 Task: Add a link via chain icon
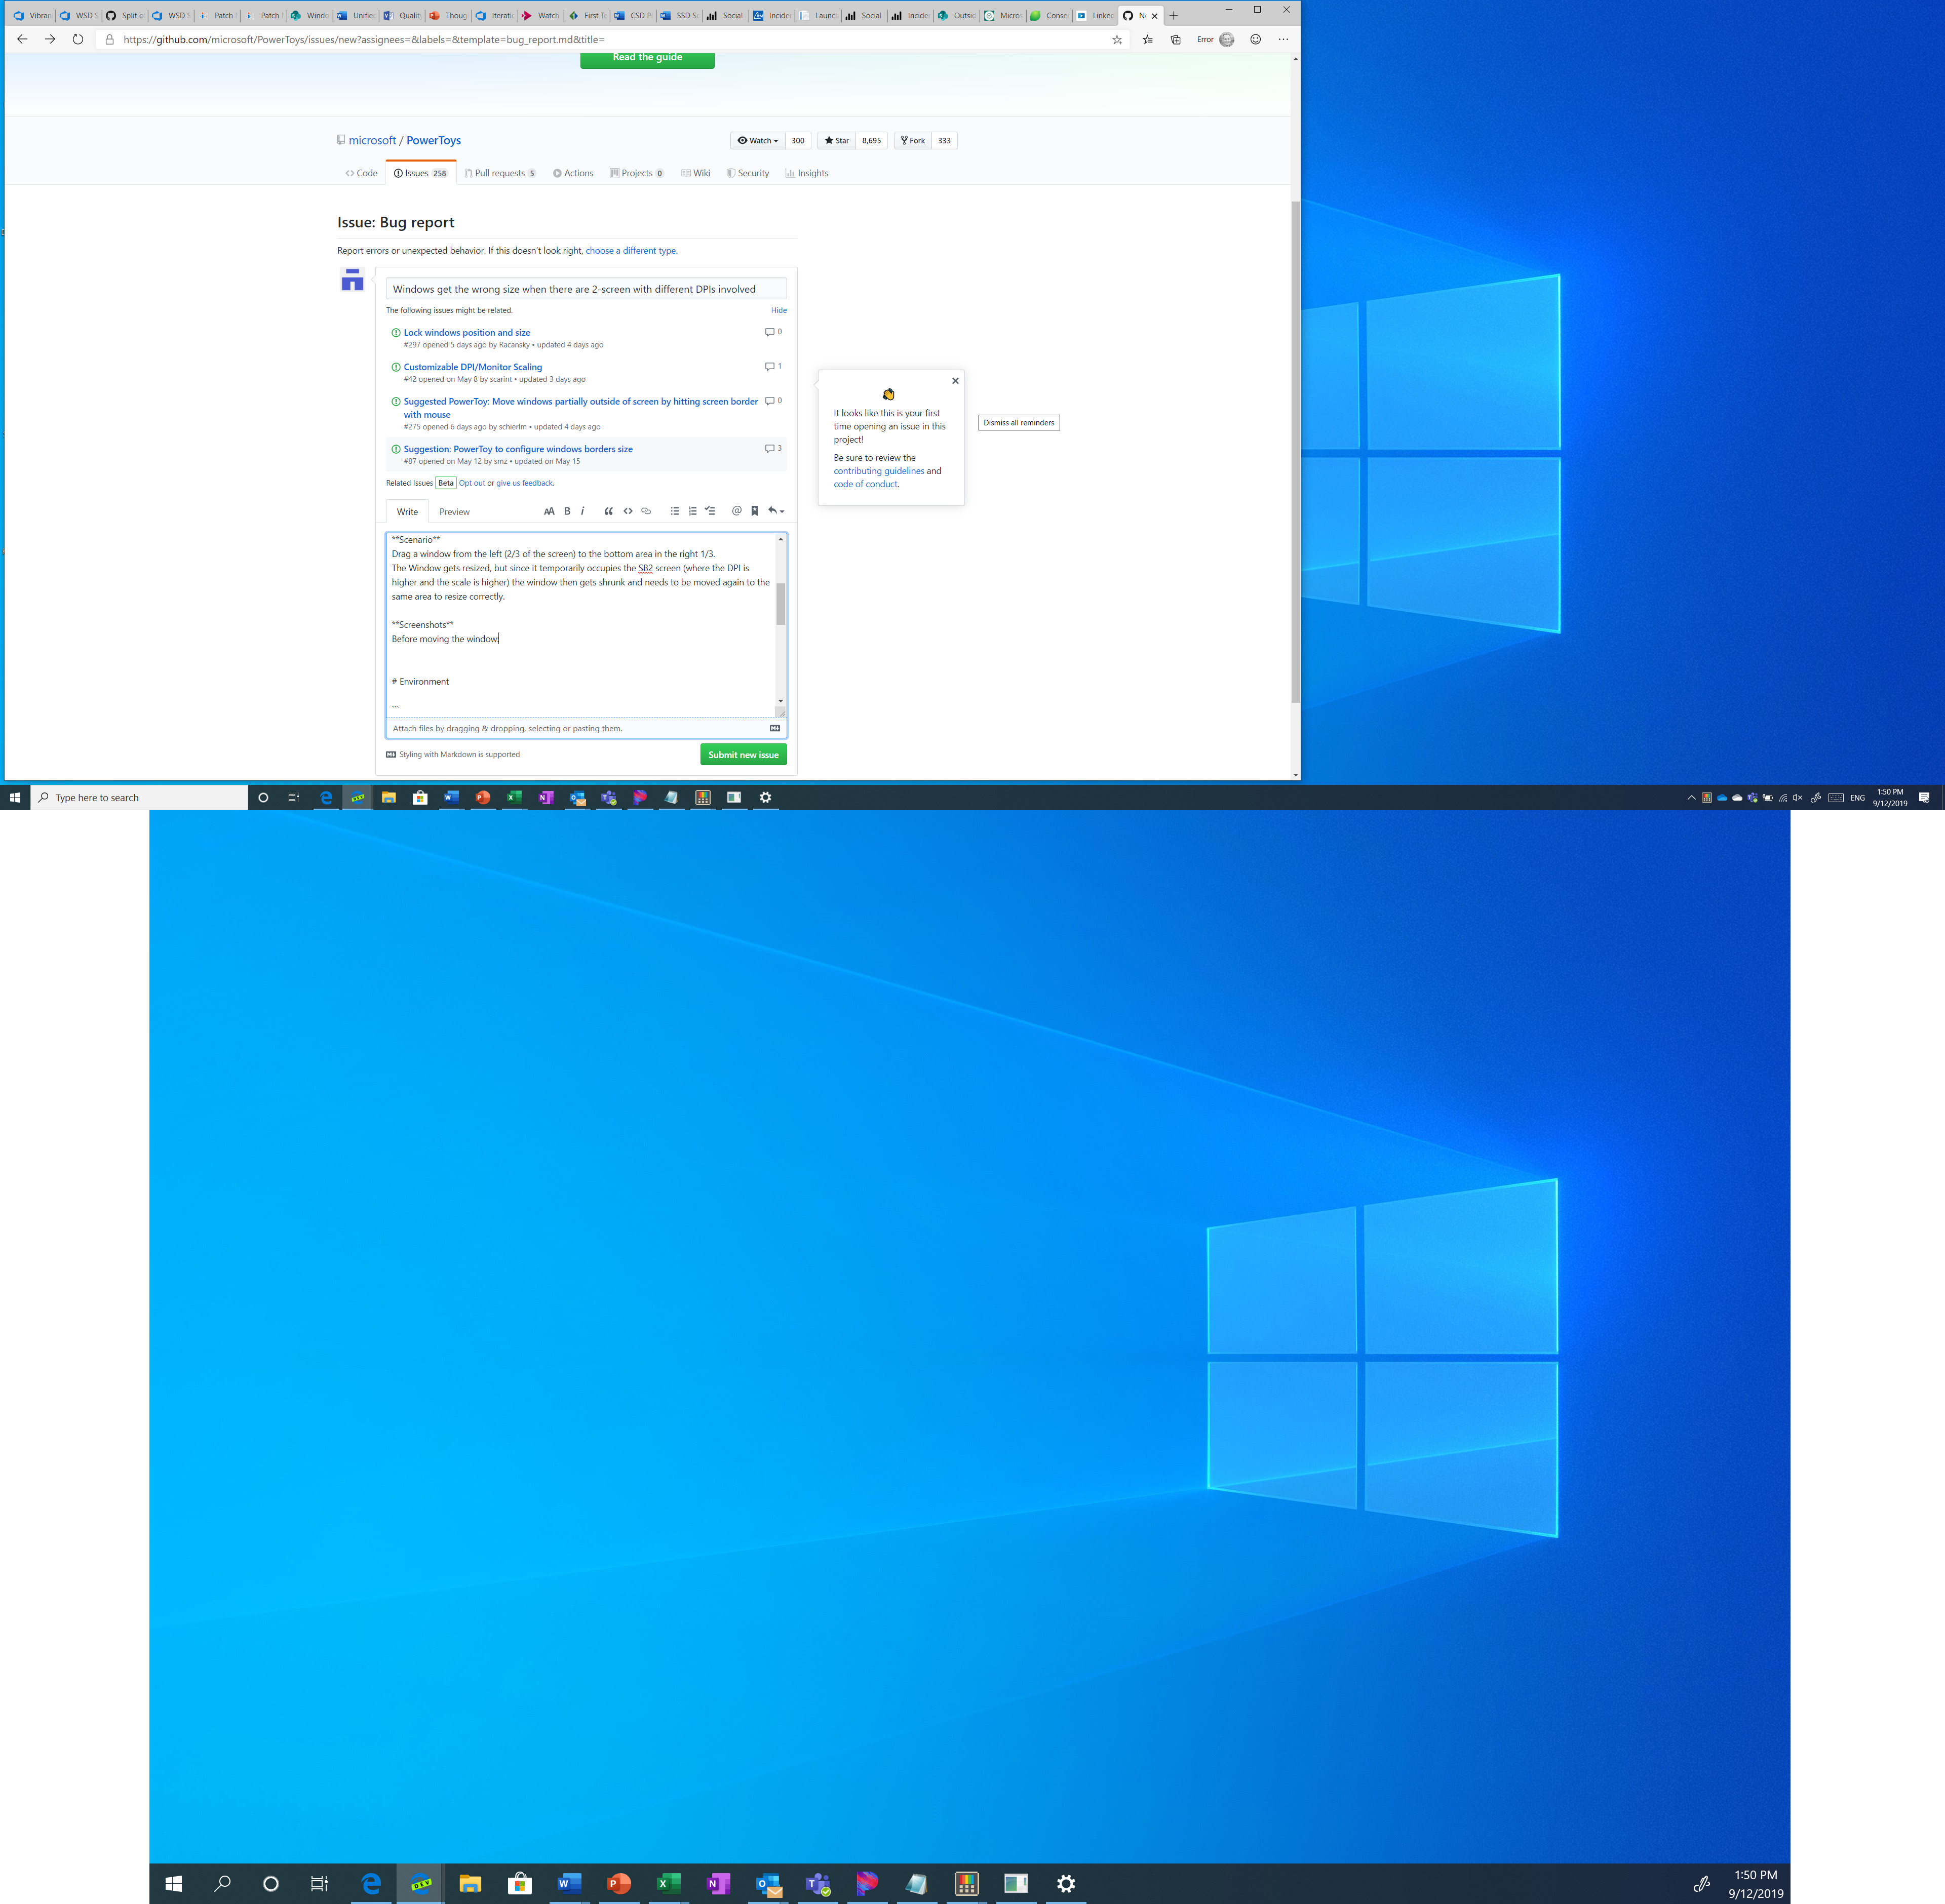coord(646,511)
